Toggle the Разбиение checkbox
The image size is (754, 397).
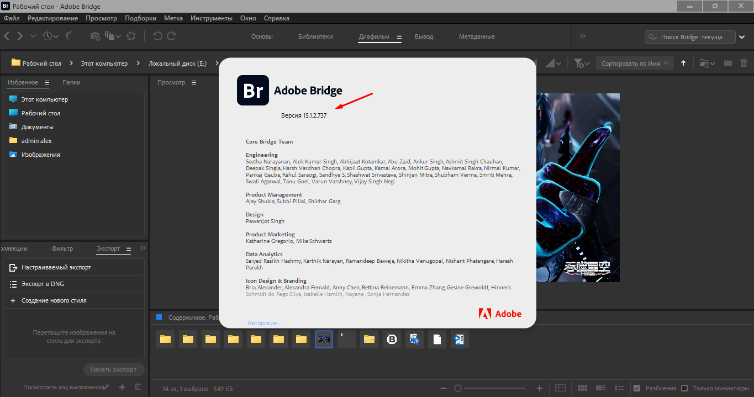coord(637,388)
